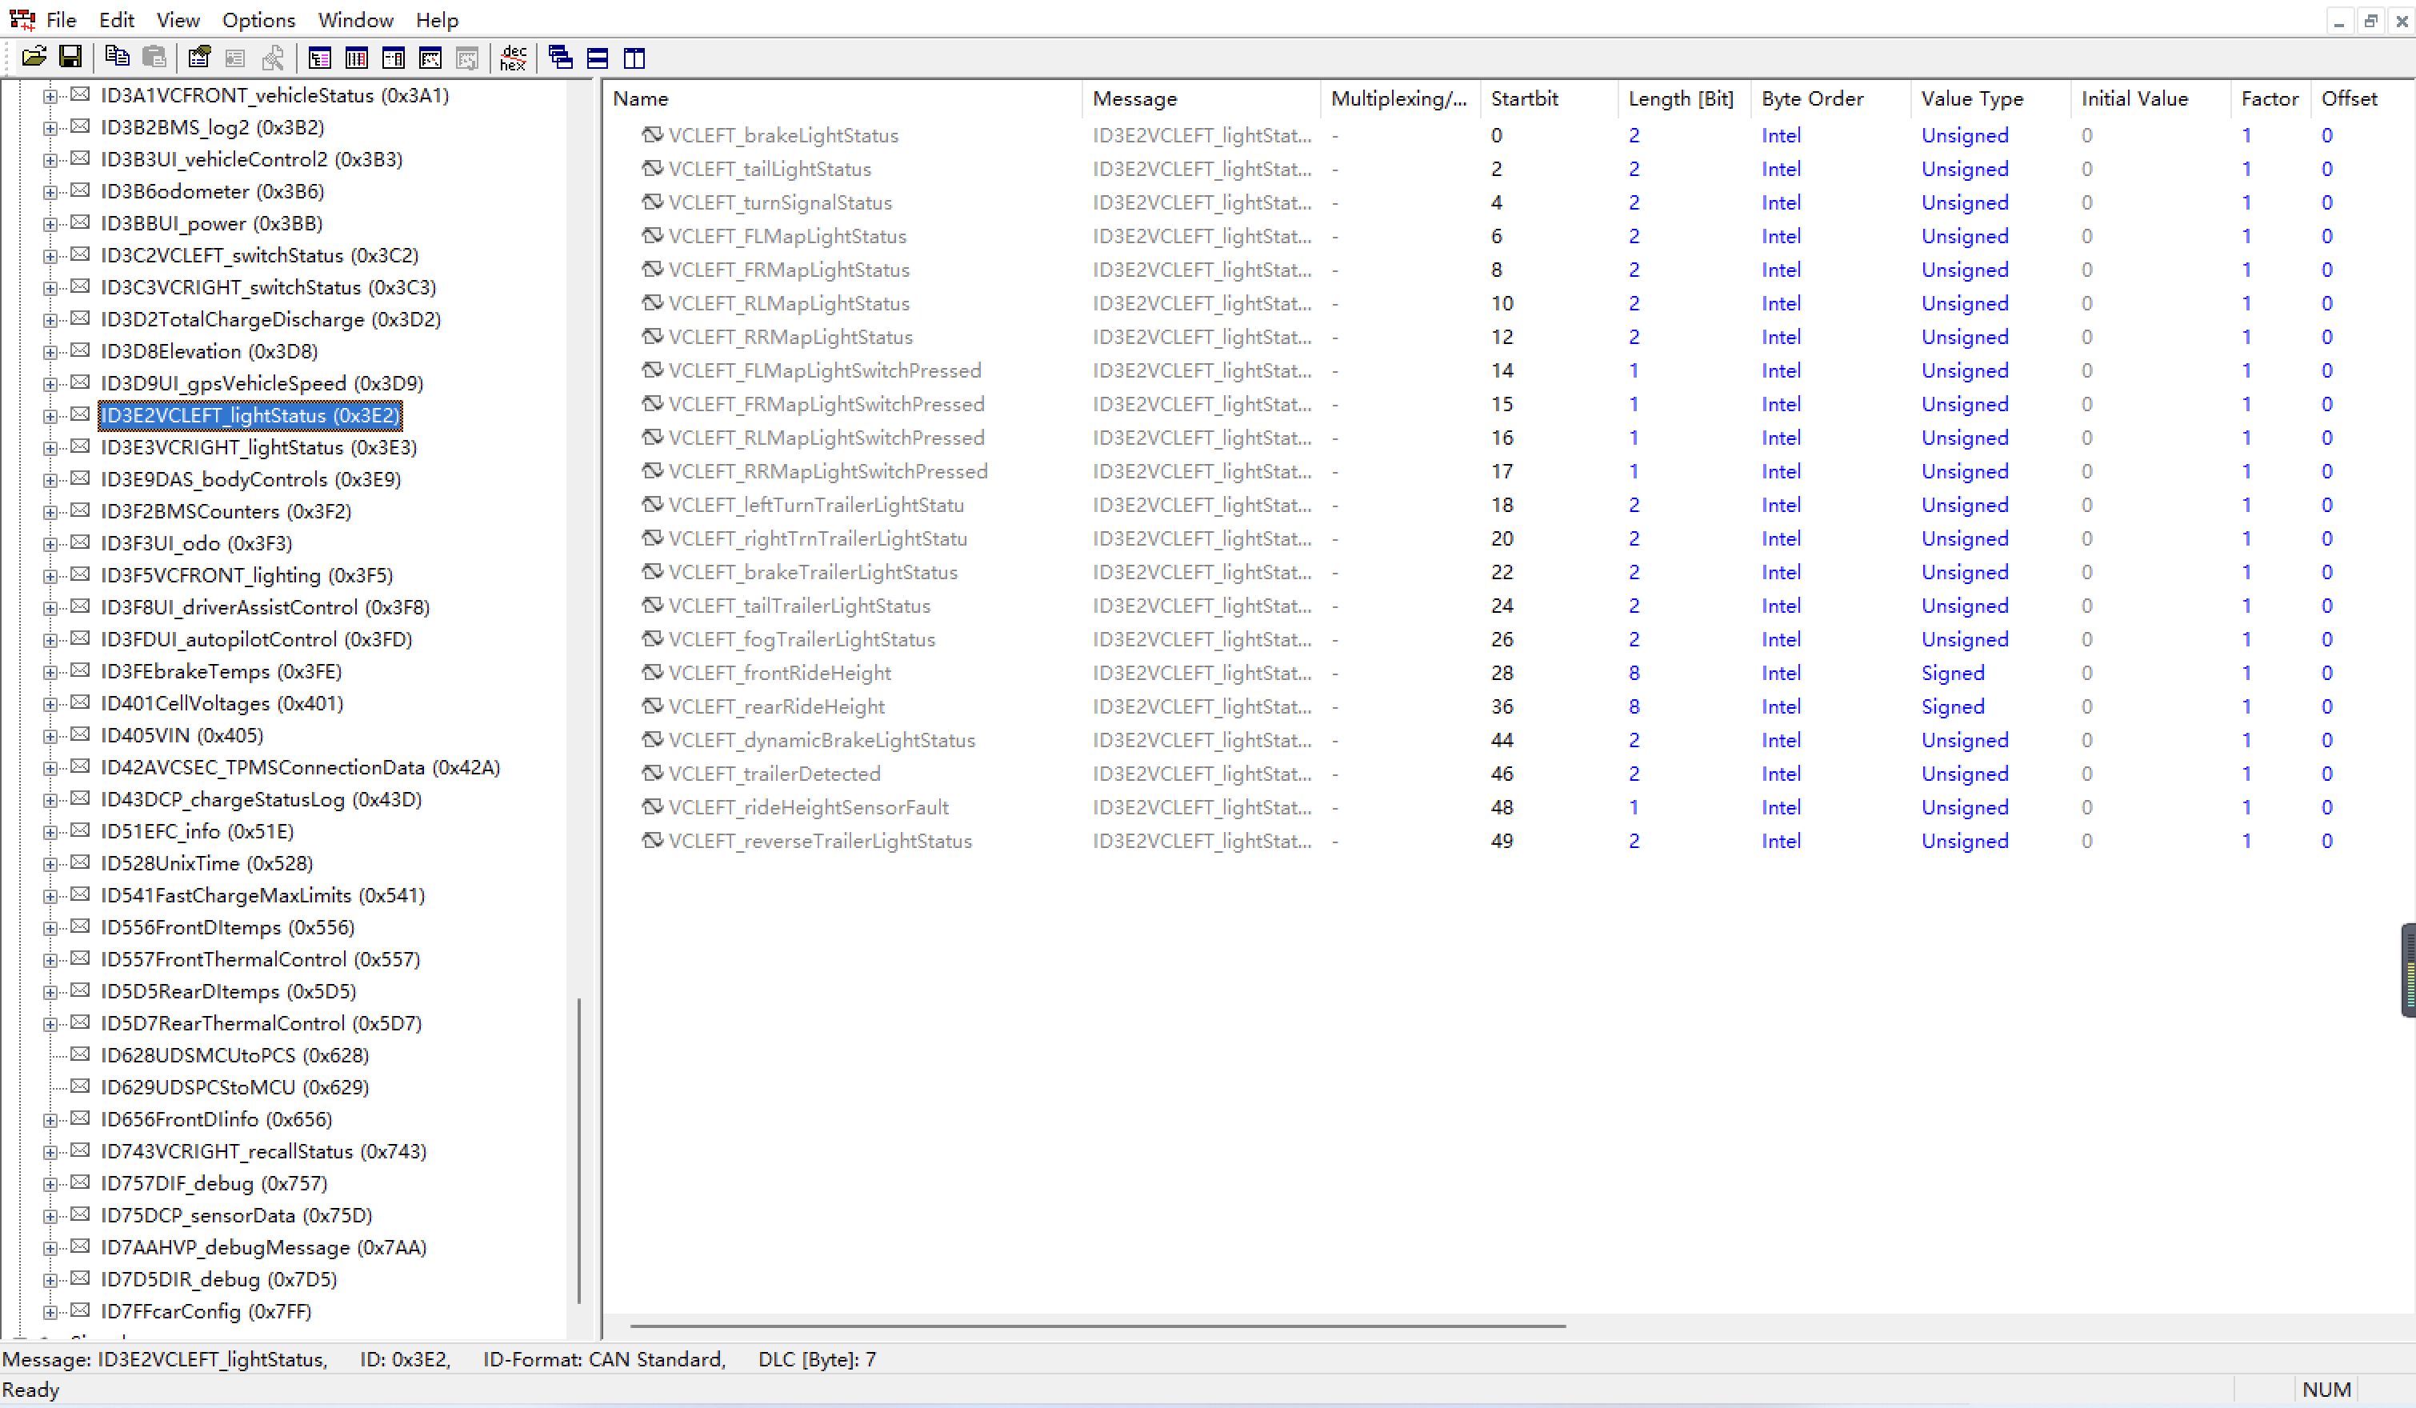Click the Edit object properties icon
Viewport: 2416px width, 1408px height.
point(198,58)
